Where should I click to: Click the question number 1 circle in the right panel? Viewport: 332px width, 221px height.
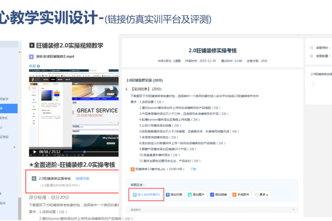[x=313, y=84]
